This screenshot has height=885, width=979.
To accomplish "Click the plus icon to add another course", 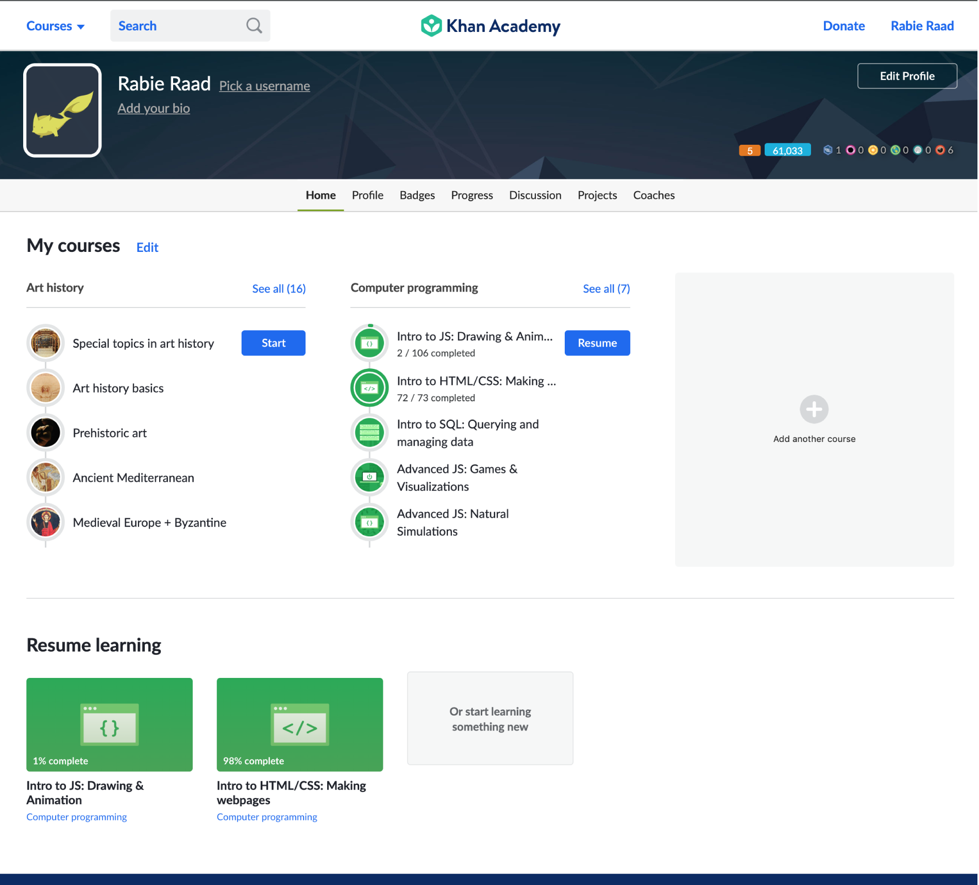I will tap(814, 410).
